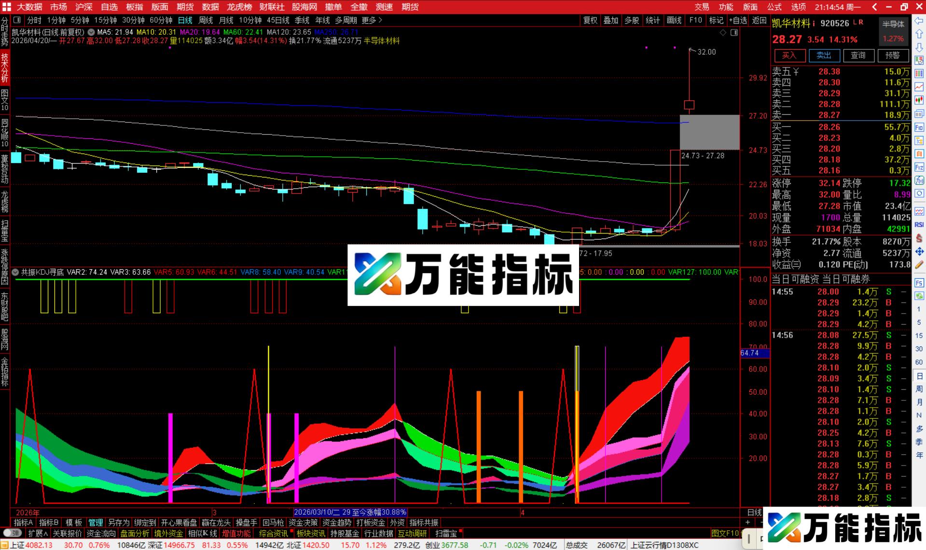Toggle the 叠加 overlay function
The width and height of the screenshot is (926, 550).
[x=610, y=20]
